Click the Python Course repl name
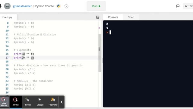The width and height of the screenshot is (193, 109). (44, 6)
